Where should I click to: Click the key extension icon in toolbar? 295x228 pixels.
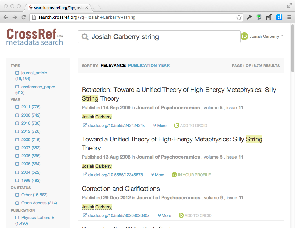249,17
